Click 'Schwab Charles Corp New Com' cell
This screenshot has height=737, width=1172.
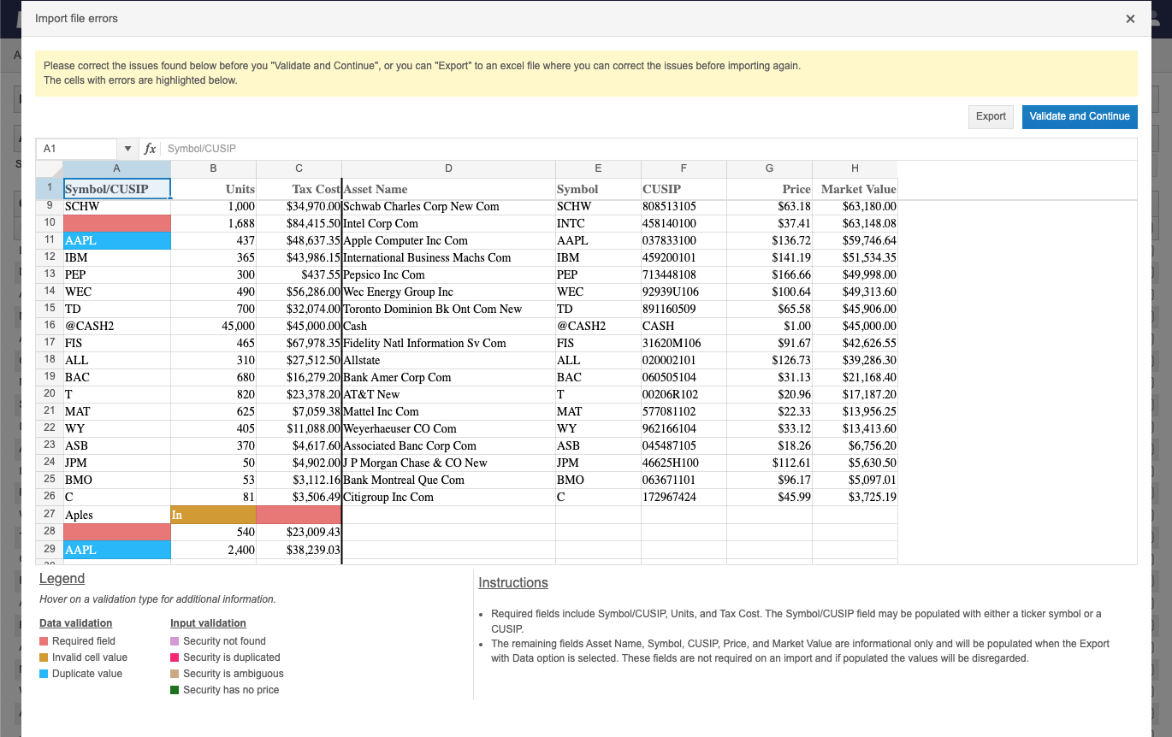coord(448,206)
